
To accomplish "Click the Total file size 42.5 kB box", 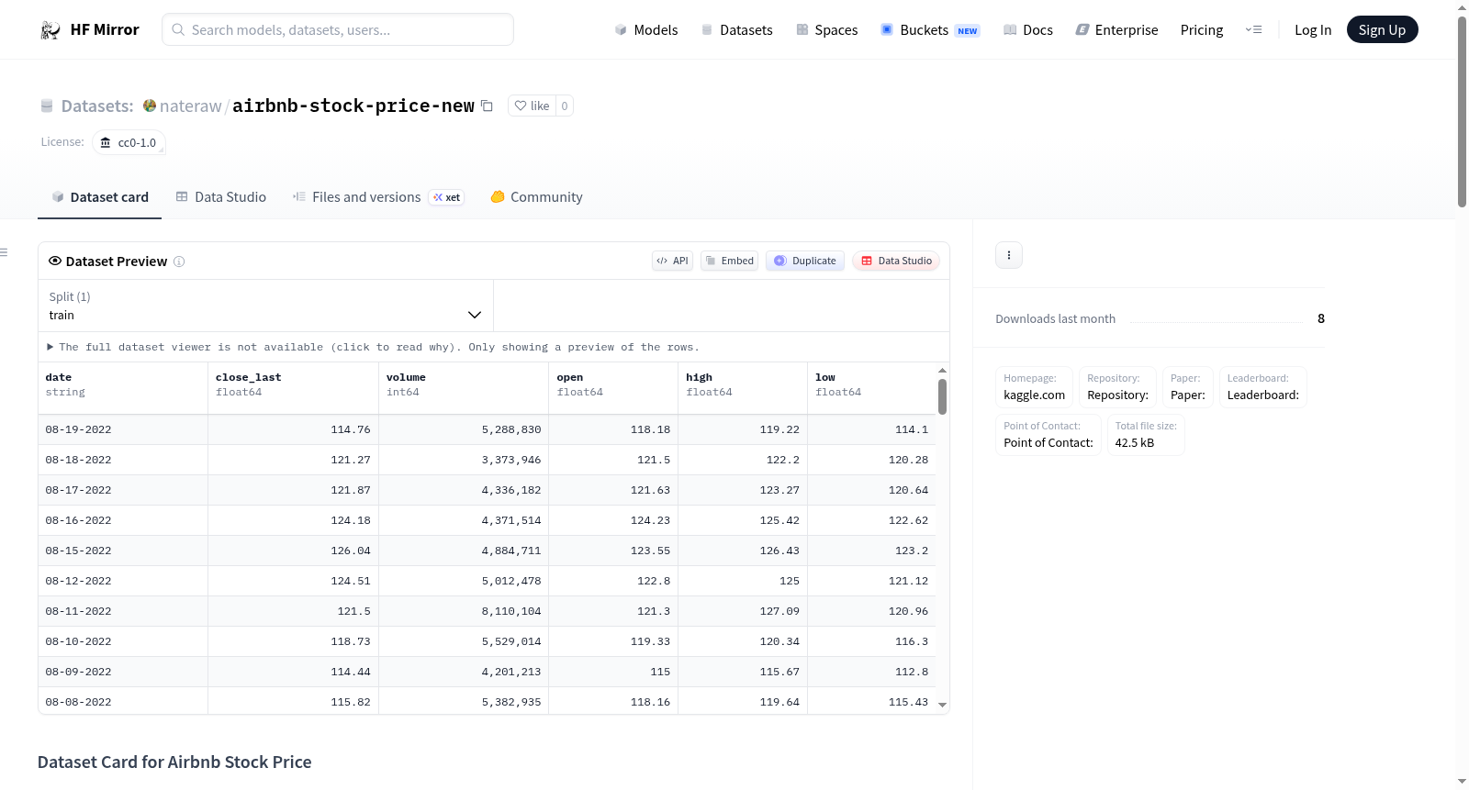I will point(1146,435).
